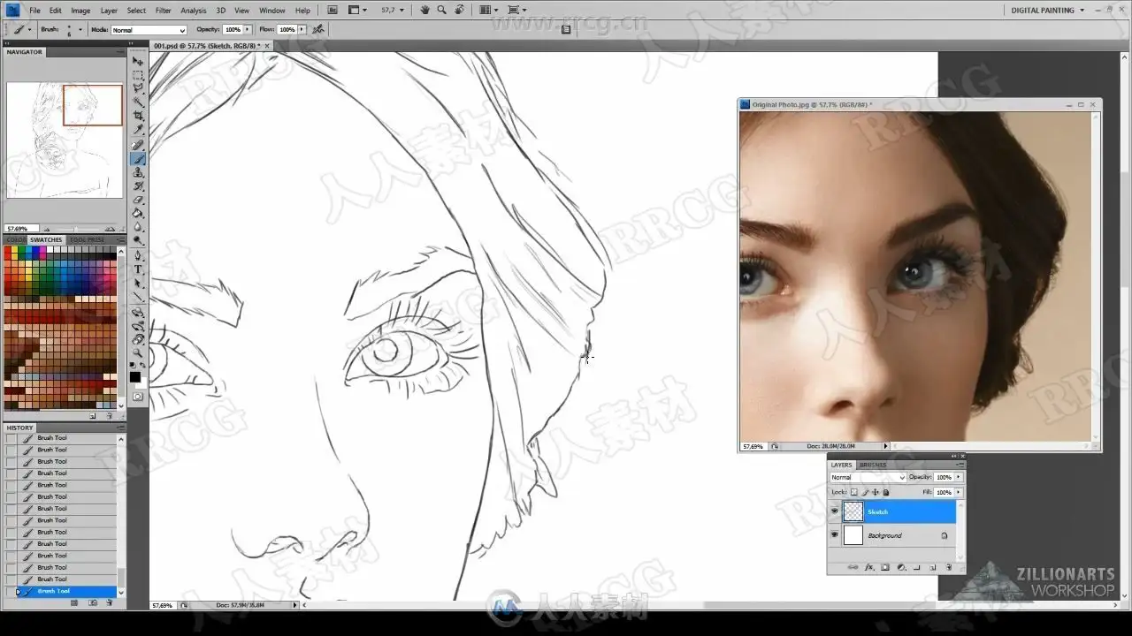This screenshot has width=1132, height=636.
Task: Click the Navigator preview thumbnail
Action: pyautogui.click(x=65, y=140)
